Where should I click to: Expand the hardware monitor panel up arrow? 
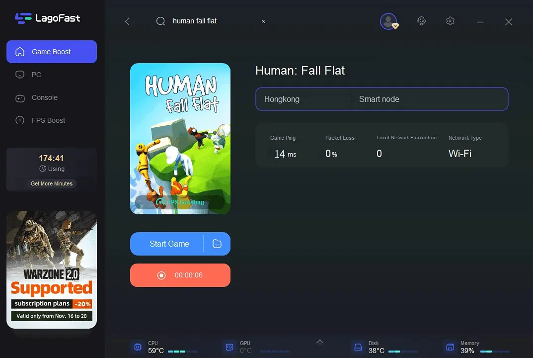pyautogui.click(x=320, y=343)
